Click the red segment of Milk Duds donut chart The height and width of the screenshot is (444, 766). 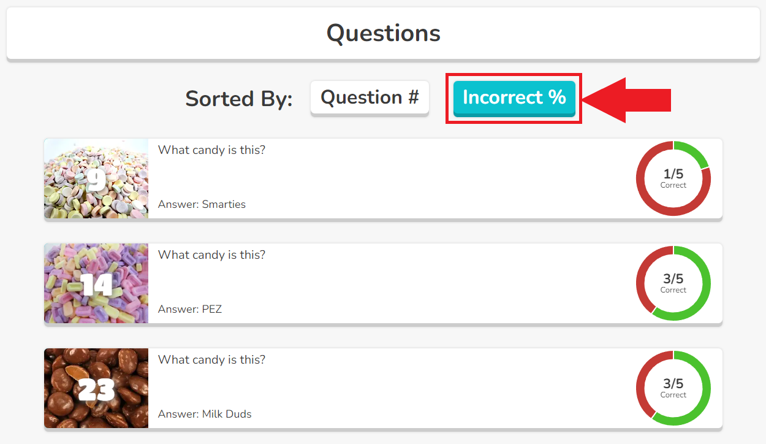643,378
